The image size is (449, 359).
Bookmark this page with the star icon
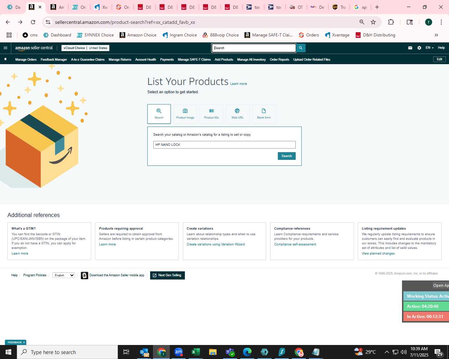coord(373,22)
